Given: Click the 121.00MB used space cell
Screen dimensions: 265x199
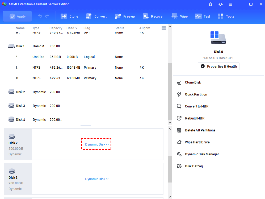Looking at the screenshot, I should [73, 78].
